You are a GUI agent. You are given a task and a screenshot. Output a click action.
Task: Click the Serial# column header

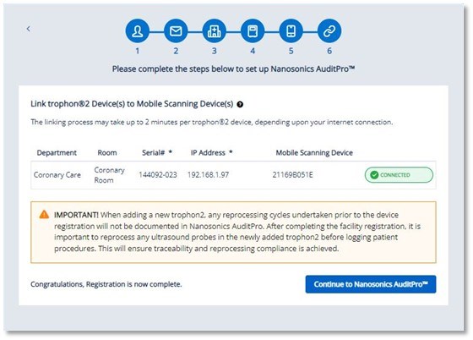pos(157,152)
